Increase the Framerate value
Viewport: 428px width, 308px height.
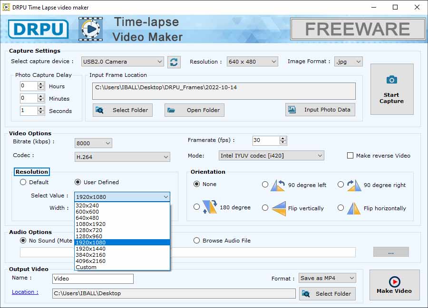pyautogui.click(x=283, y=139)
